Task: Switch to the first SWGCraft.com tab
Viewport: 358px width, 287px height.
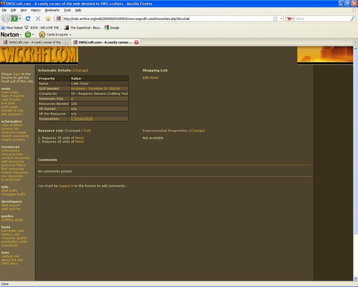Action: tap(34, 42)
